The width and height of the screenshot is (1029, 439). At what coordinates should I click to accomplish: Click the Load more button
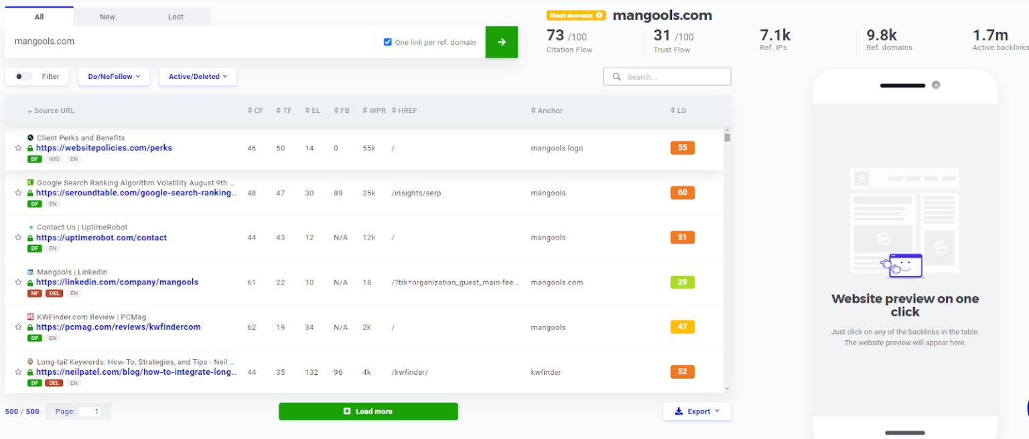pyautogui.click(x=368, y=411)
